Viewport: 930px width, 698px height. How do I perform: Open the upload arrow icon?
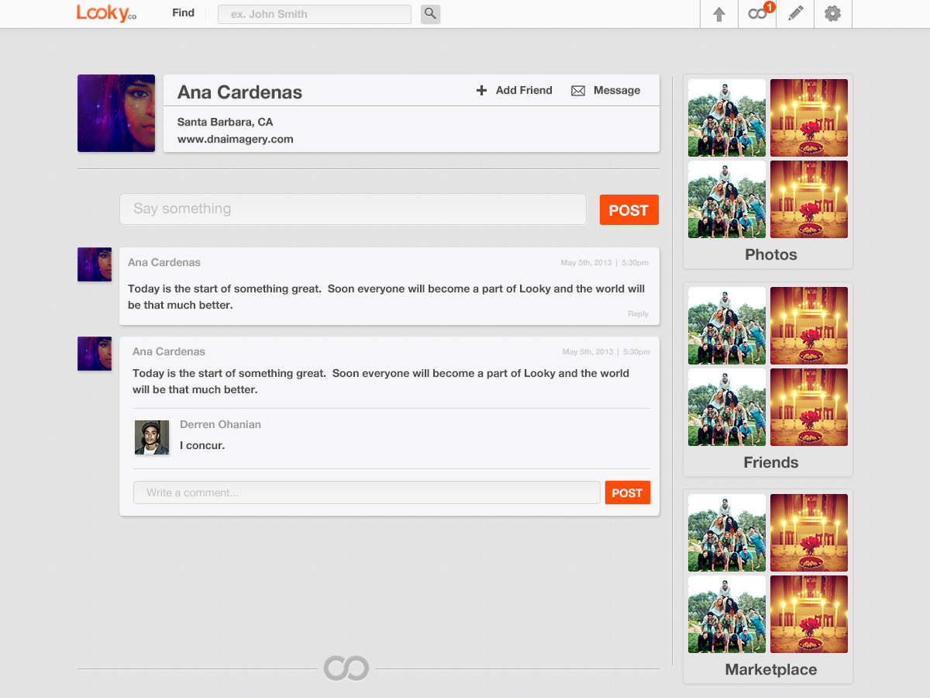pyautogui.click(x=719, y=14)
